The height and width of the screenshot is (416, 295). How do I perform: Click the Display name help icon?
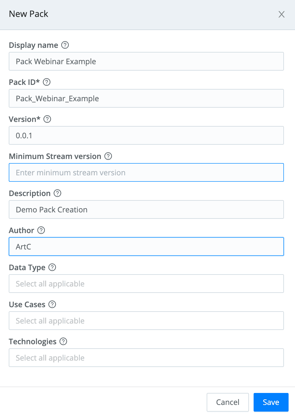tap(65, 45)
